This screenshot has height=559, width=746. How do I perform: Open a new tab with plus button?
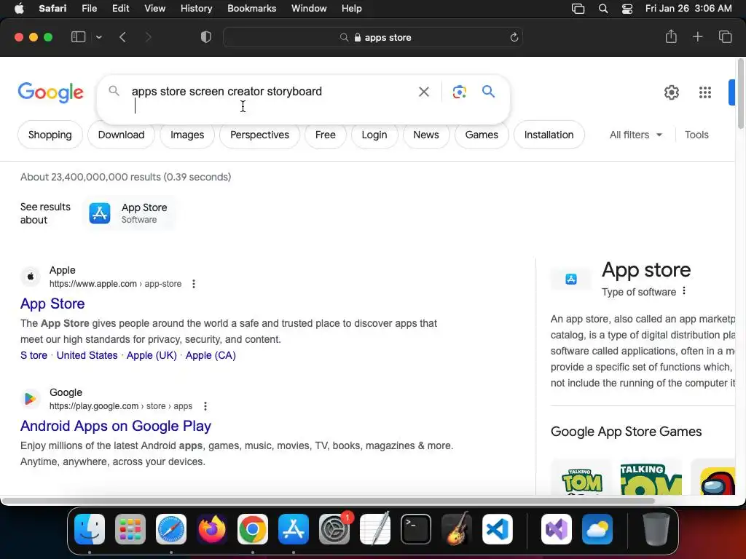(x=697, y=36)
